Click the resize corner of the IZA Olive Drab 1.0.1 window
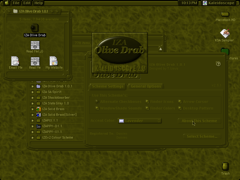 coord(68,77)
